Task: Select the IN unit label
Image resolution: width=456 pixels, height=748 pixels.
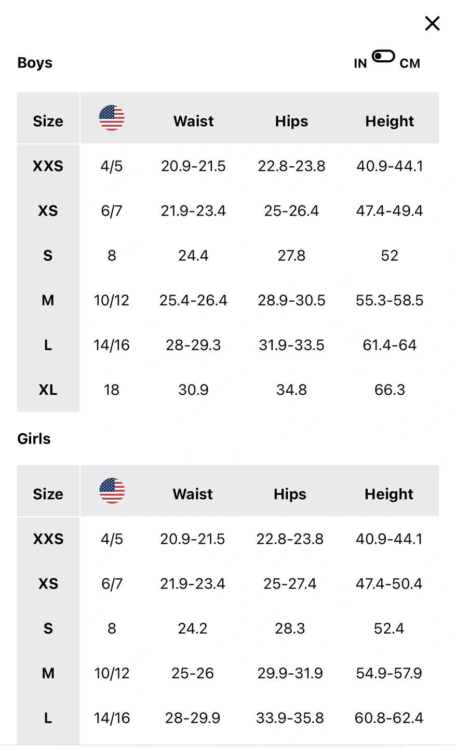Action: click(360, 63)
